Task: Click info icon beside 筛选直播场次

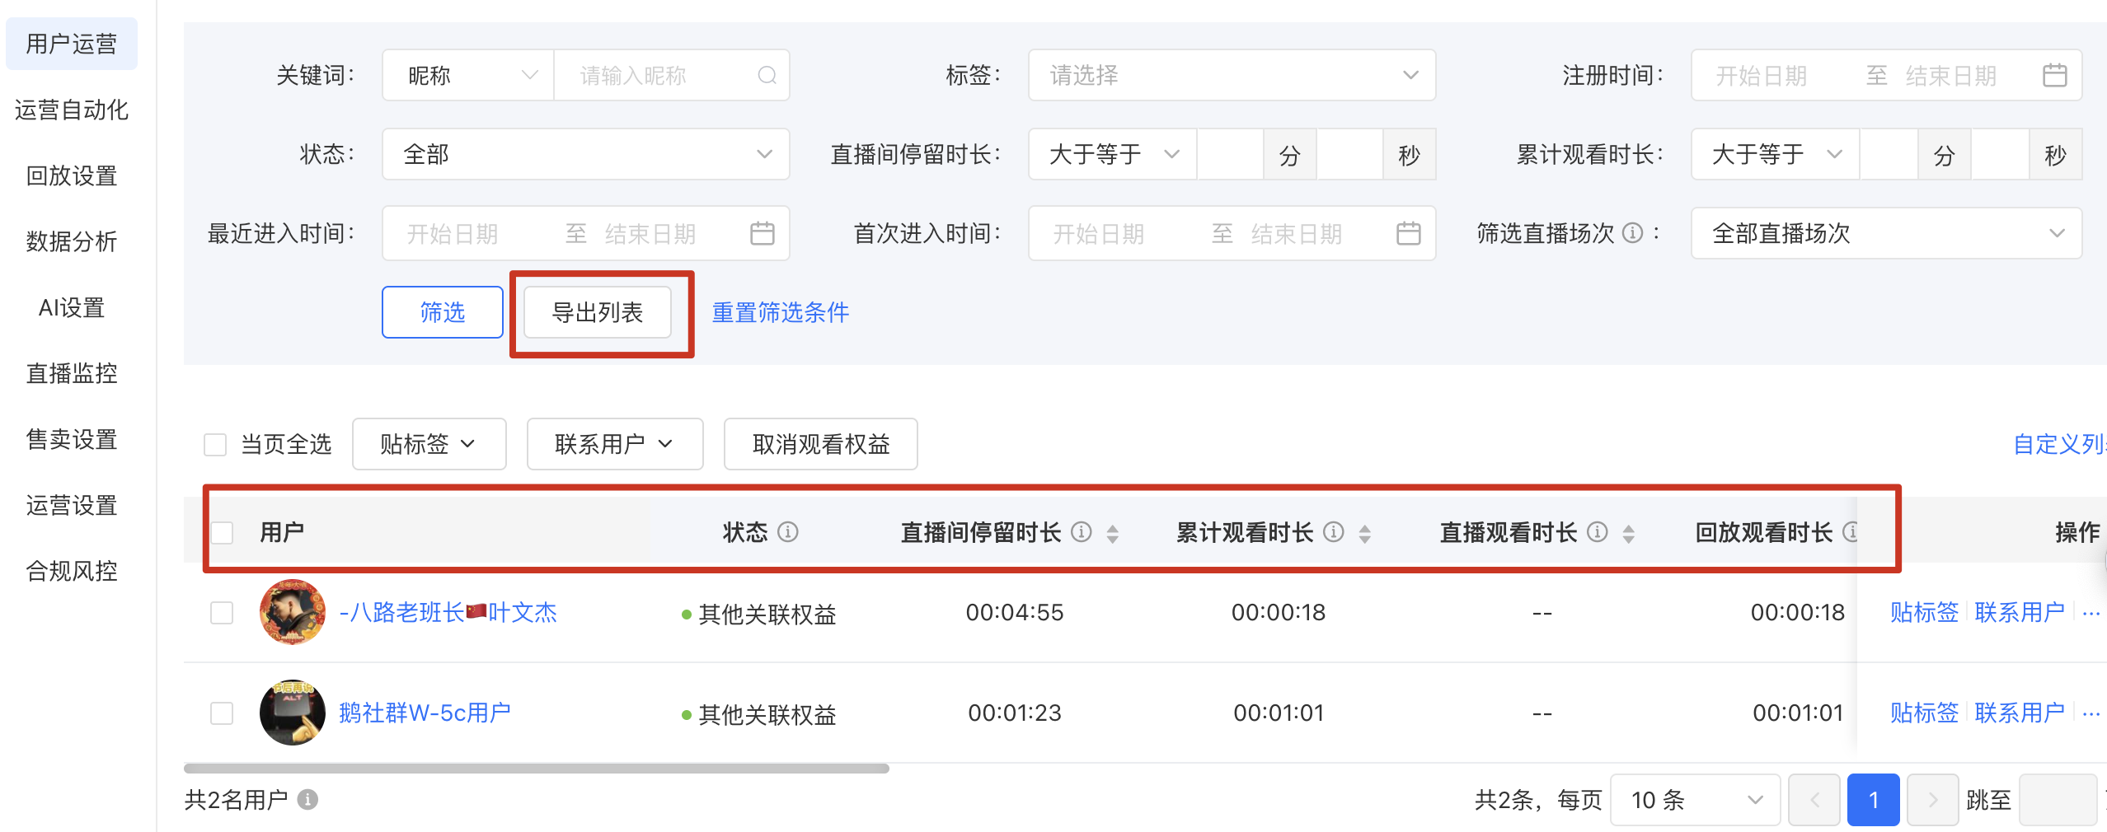Action: (1632, 233)
